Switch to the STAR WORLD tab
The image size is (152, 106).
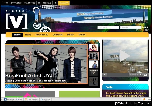click(x=16, y=3)
